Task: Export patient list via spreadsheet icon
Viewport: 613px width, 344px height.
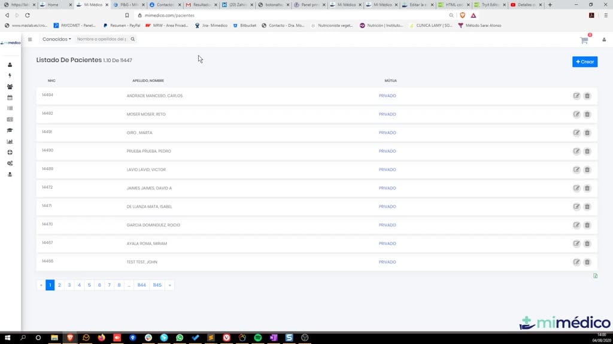Action: click(595, 276)
